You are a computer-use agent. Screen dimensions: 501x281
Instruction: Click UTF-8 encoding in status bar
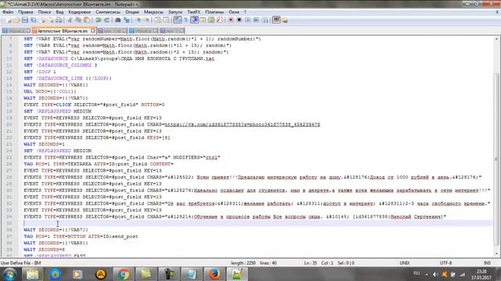coord(445,263)
